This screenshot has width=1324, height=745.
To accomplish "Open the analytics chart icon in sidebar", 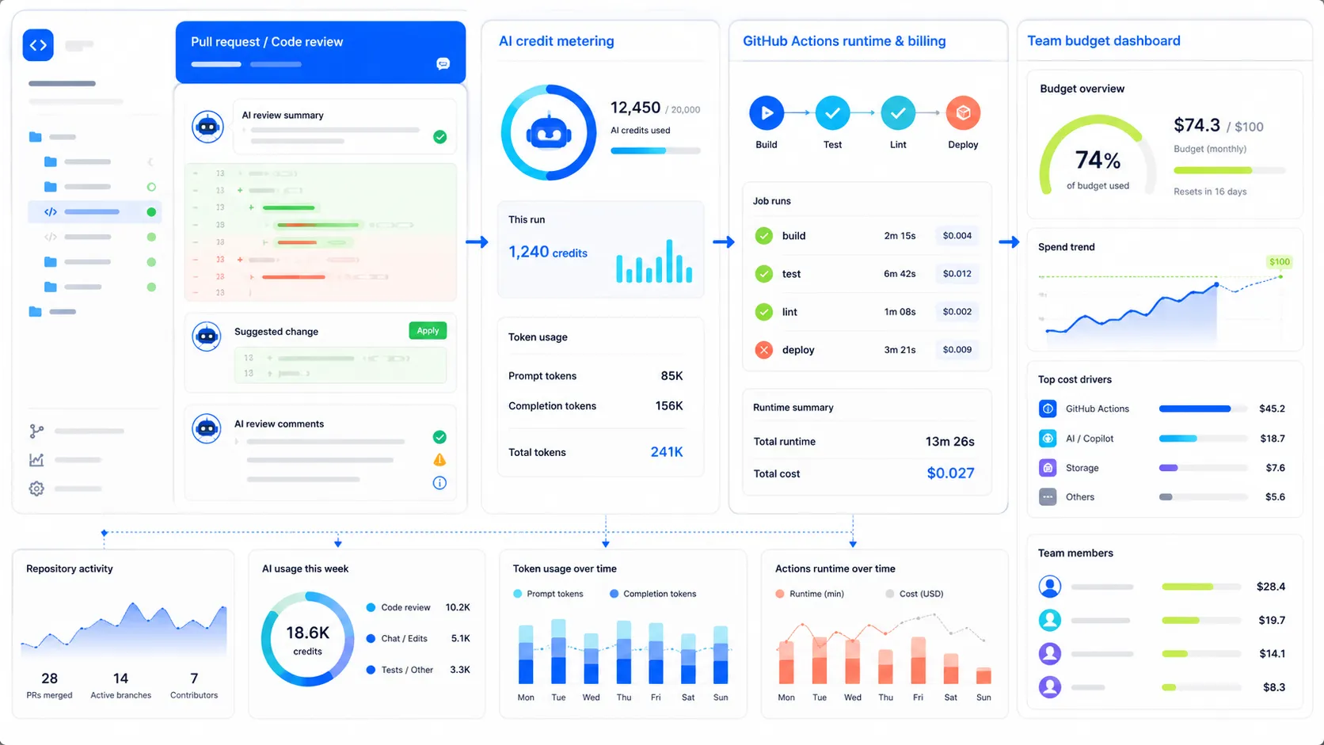I will (36, 460).
